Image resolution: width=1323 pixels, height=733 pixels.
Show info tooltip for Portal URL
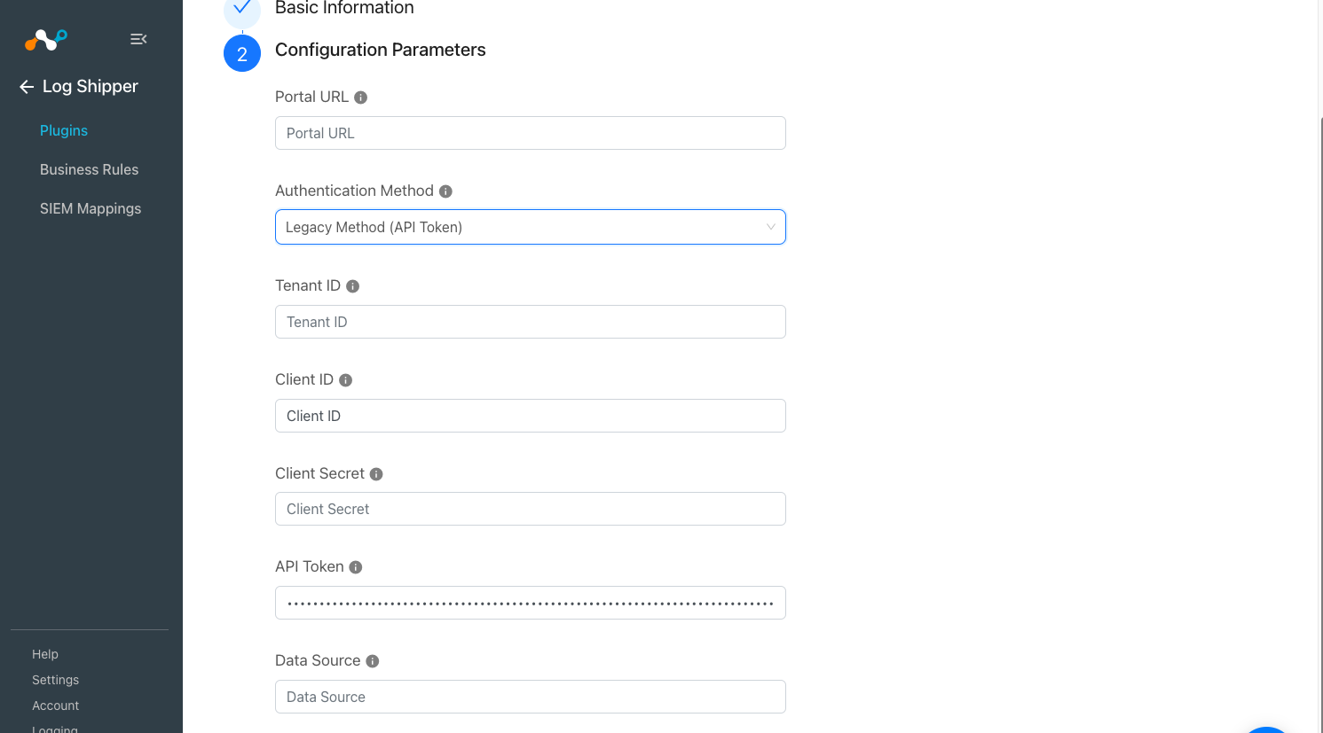pos(360,97)
